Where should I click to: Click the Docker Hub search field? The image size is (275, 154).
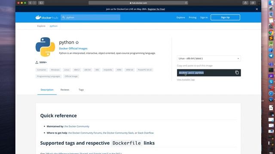point(91,17)
